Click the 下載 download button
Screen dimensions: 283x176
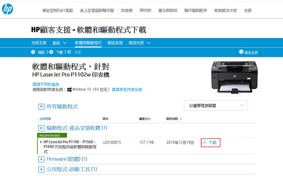click(211, 143)
